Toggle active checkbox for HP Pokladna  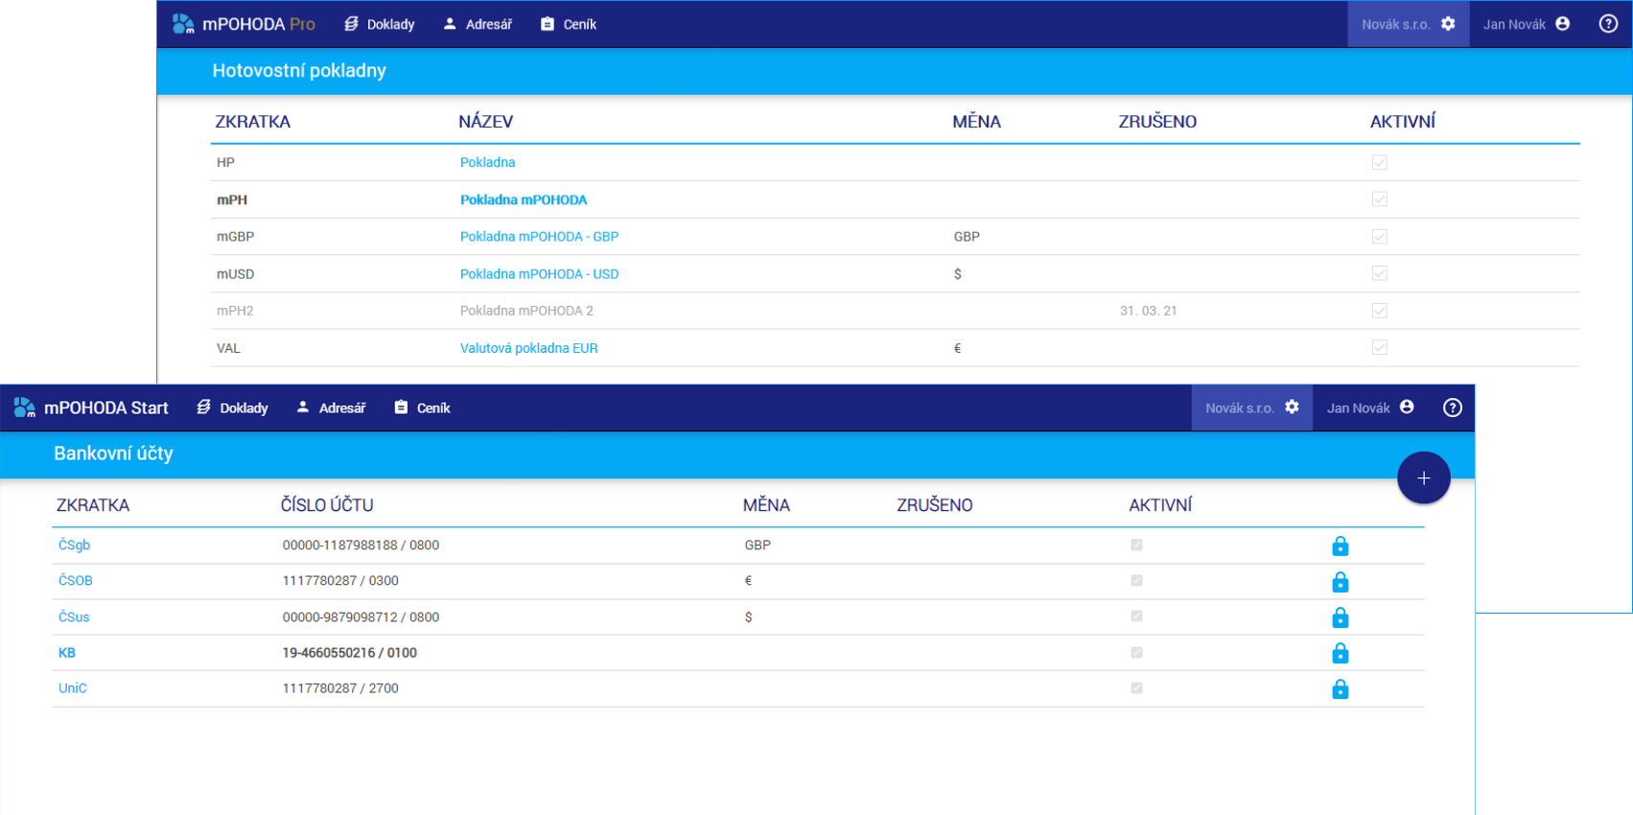1380,163
